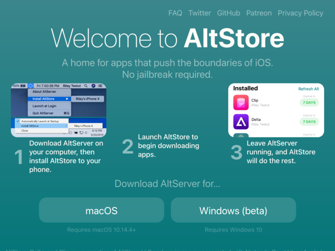
Task: Click the Download AltServer for… heading
Action: [x=167, y=184]
